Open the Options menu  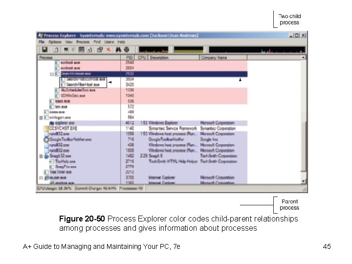[55, 42]
